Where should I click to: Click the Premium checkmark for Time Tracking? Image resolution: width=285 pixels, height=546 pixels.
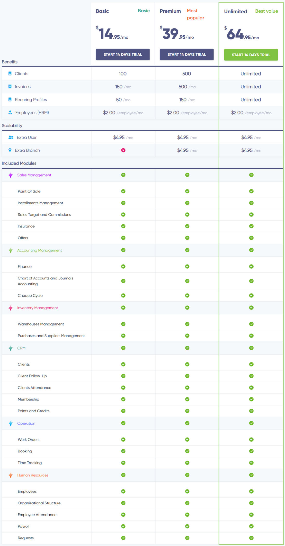tap(187, 463)
